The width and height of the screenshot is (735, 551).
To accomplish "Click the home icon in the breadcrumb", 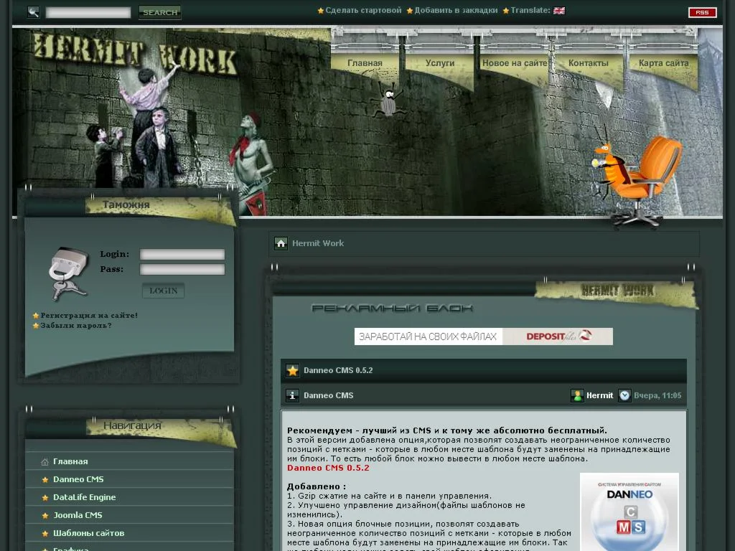I will [x=281, y=243].
